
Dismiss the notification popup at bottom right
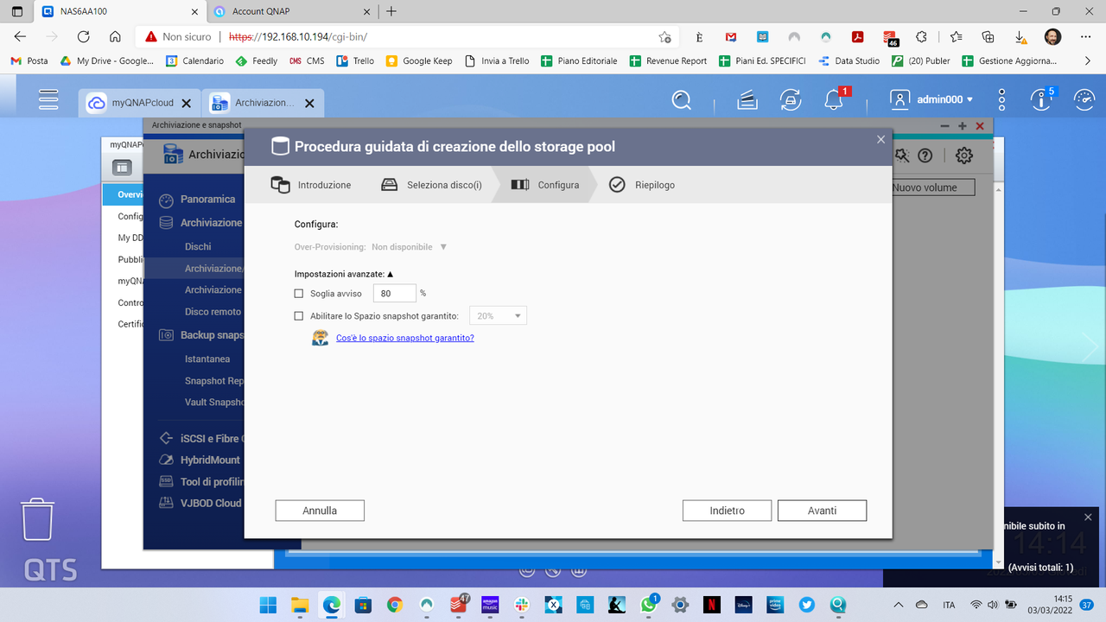1088,517
